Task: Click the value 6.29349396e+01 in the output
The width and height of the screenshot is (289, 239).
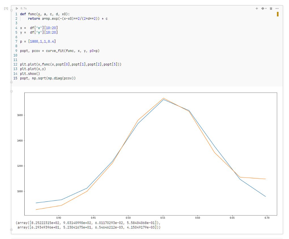Action: point(45,227)
